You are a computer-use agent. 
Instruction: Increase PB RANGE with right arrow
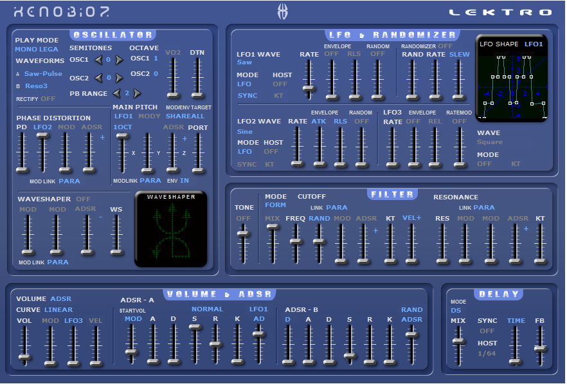137,93
